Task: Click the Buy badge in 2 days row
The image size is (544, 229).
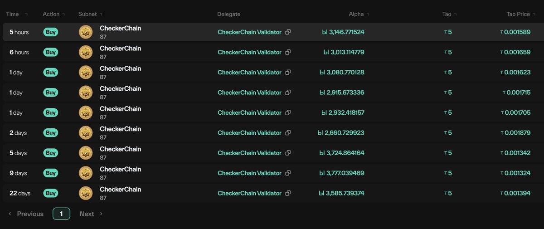Action: coord(51,133)
